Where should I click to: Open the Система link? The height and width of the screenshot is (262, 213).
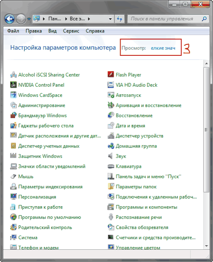(x=28, y=238)
